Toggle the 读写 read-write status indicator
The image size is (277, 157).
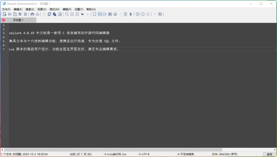tap(270, 154)
